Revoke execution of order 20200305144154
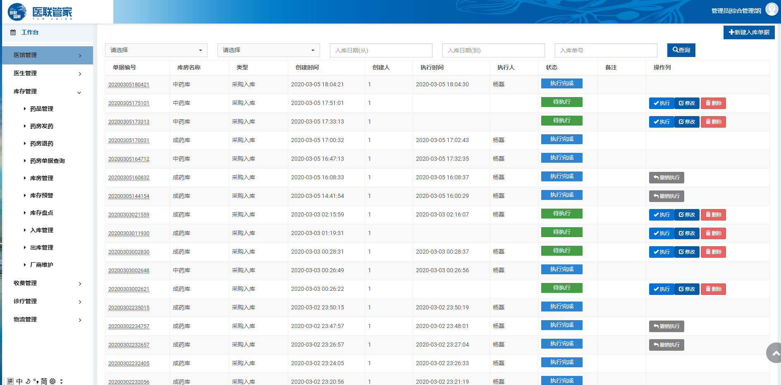Viewport: 781px width, 385px height. 666,196
